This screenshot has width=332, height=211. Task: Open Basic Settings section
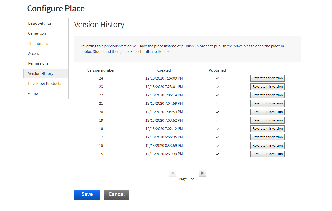(40, 23)
